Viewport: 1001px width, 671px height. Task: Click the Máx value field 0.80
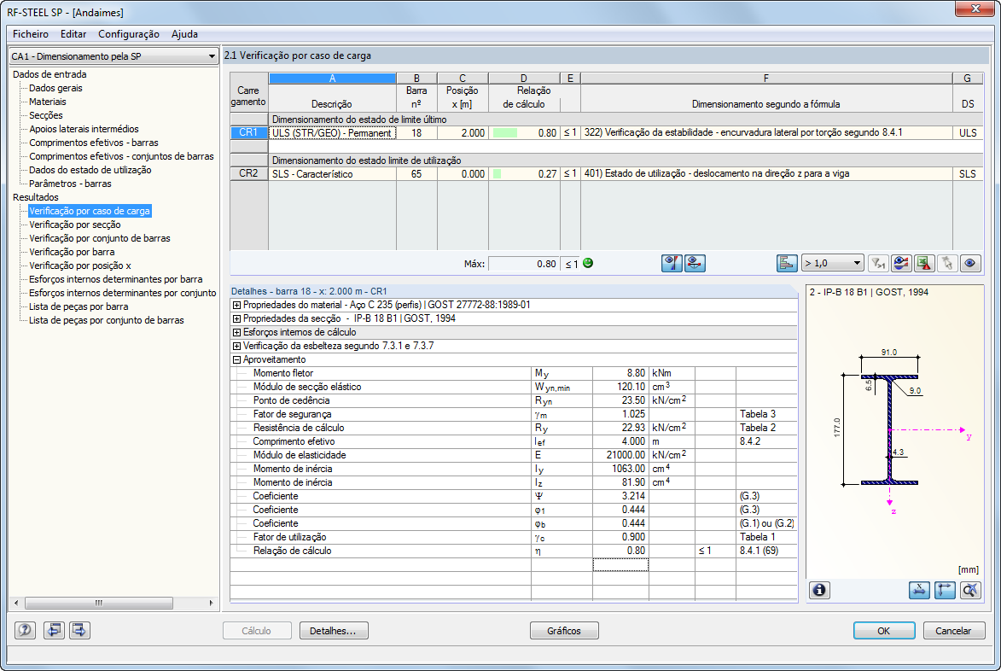click(523, 264)
